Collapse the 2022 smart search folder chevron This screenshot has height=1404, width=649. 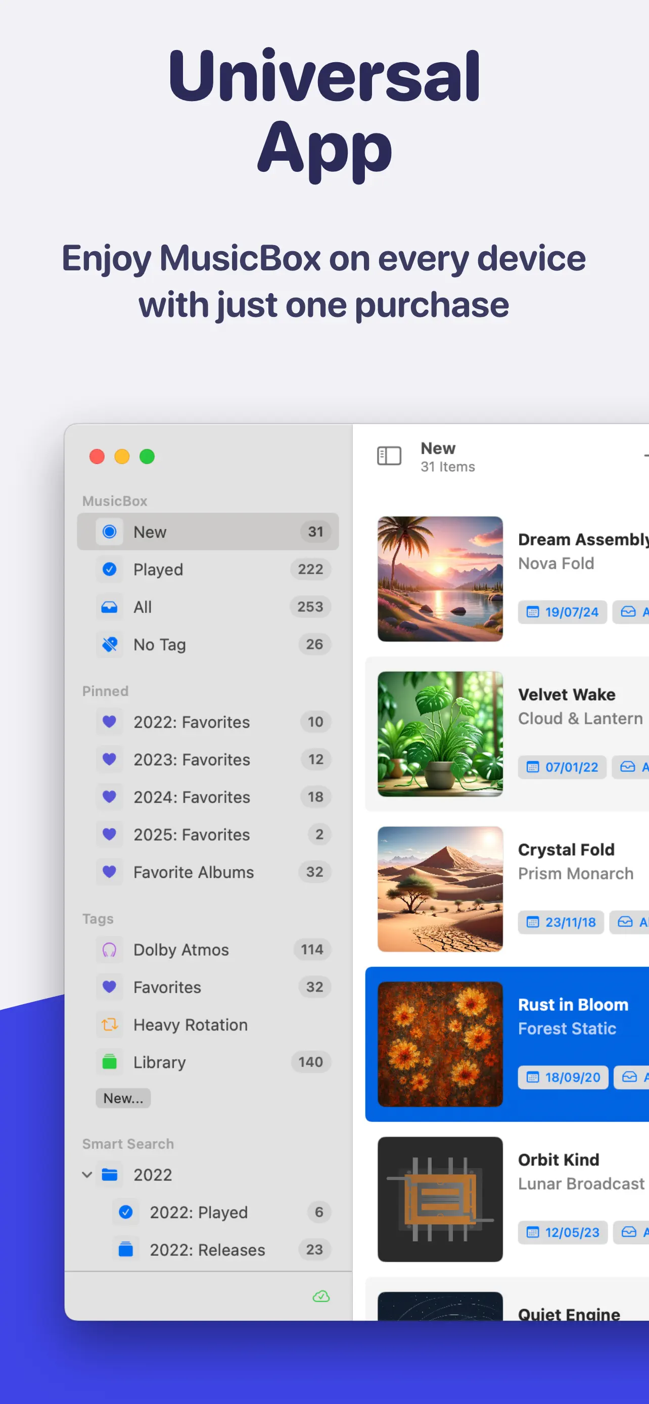[x=87, y=1175]
